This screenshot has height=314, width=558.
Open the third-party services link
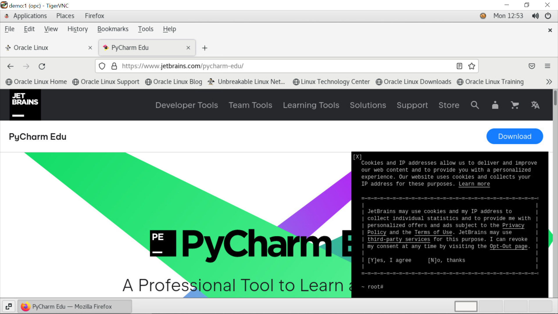click(399, 239)
